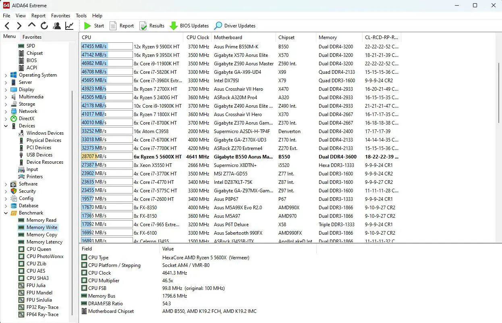Expand the Display tree node
Image resolution: width=502 pixels, height=323 pixels.
click(6, 90)
